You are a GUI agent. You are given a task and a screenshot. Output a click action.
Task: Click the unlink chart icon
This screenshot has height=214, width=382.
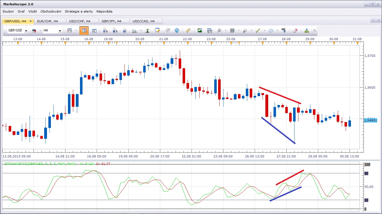34,31
